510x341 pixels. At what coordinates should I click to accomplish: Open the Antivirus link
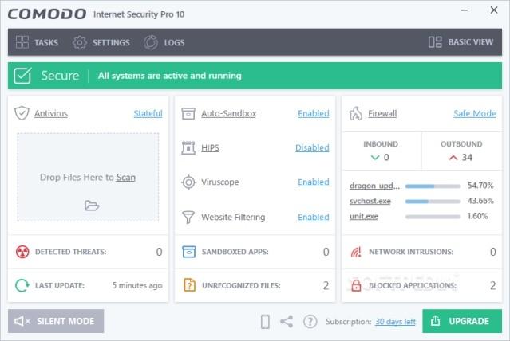pyautogui.click(x=51, y=113)
